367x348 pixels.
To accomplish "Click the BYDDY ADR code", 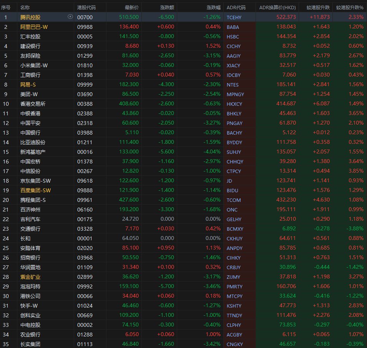I will pyautogui.click(x=234, y=142).
